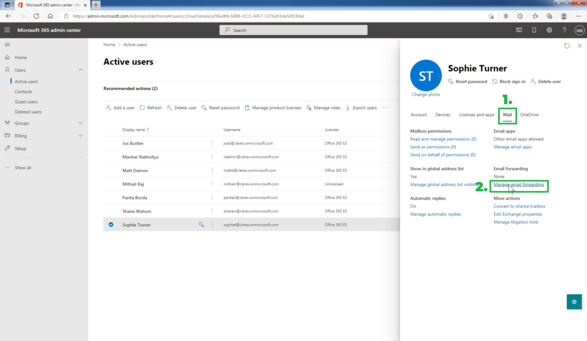Click the admin center Search box
Image resolution: width=587 pixels, height=341 pixels.
293,30
